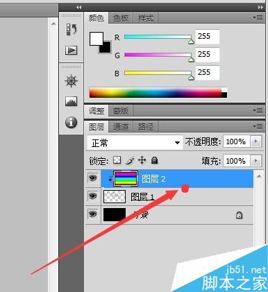Select the 图层 2 layer name
The width and height of the screenshot is (268, 292).
click(153, 179)
